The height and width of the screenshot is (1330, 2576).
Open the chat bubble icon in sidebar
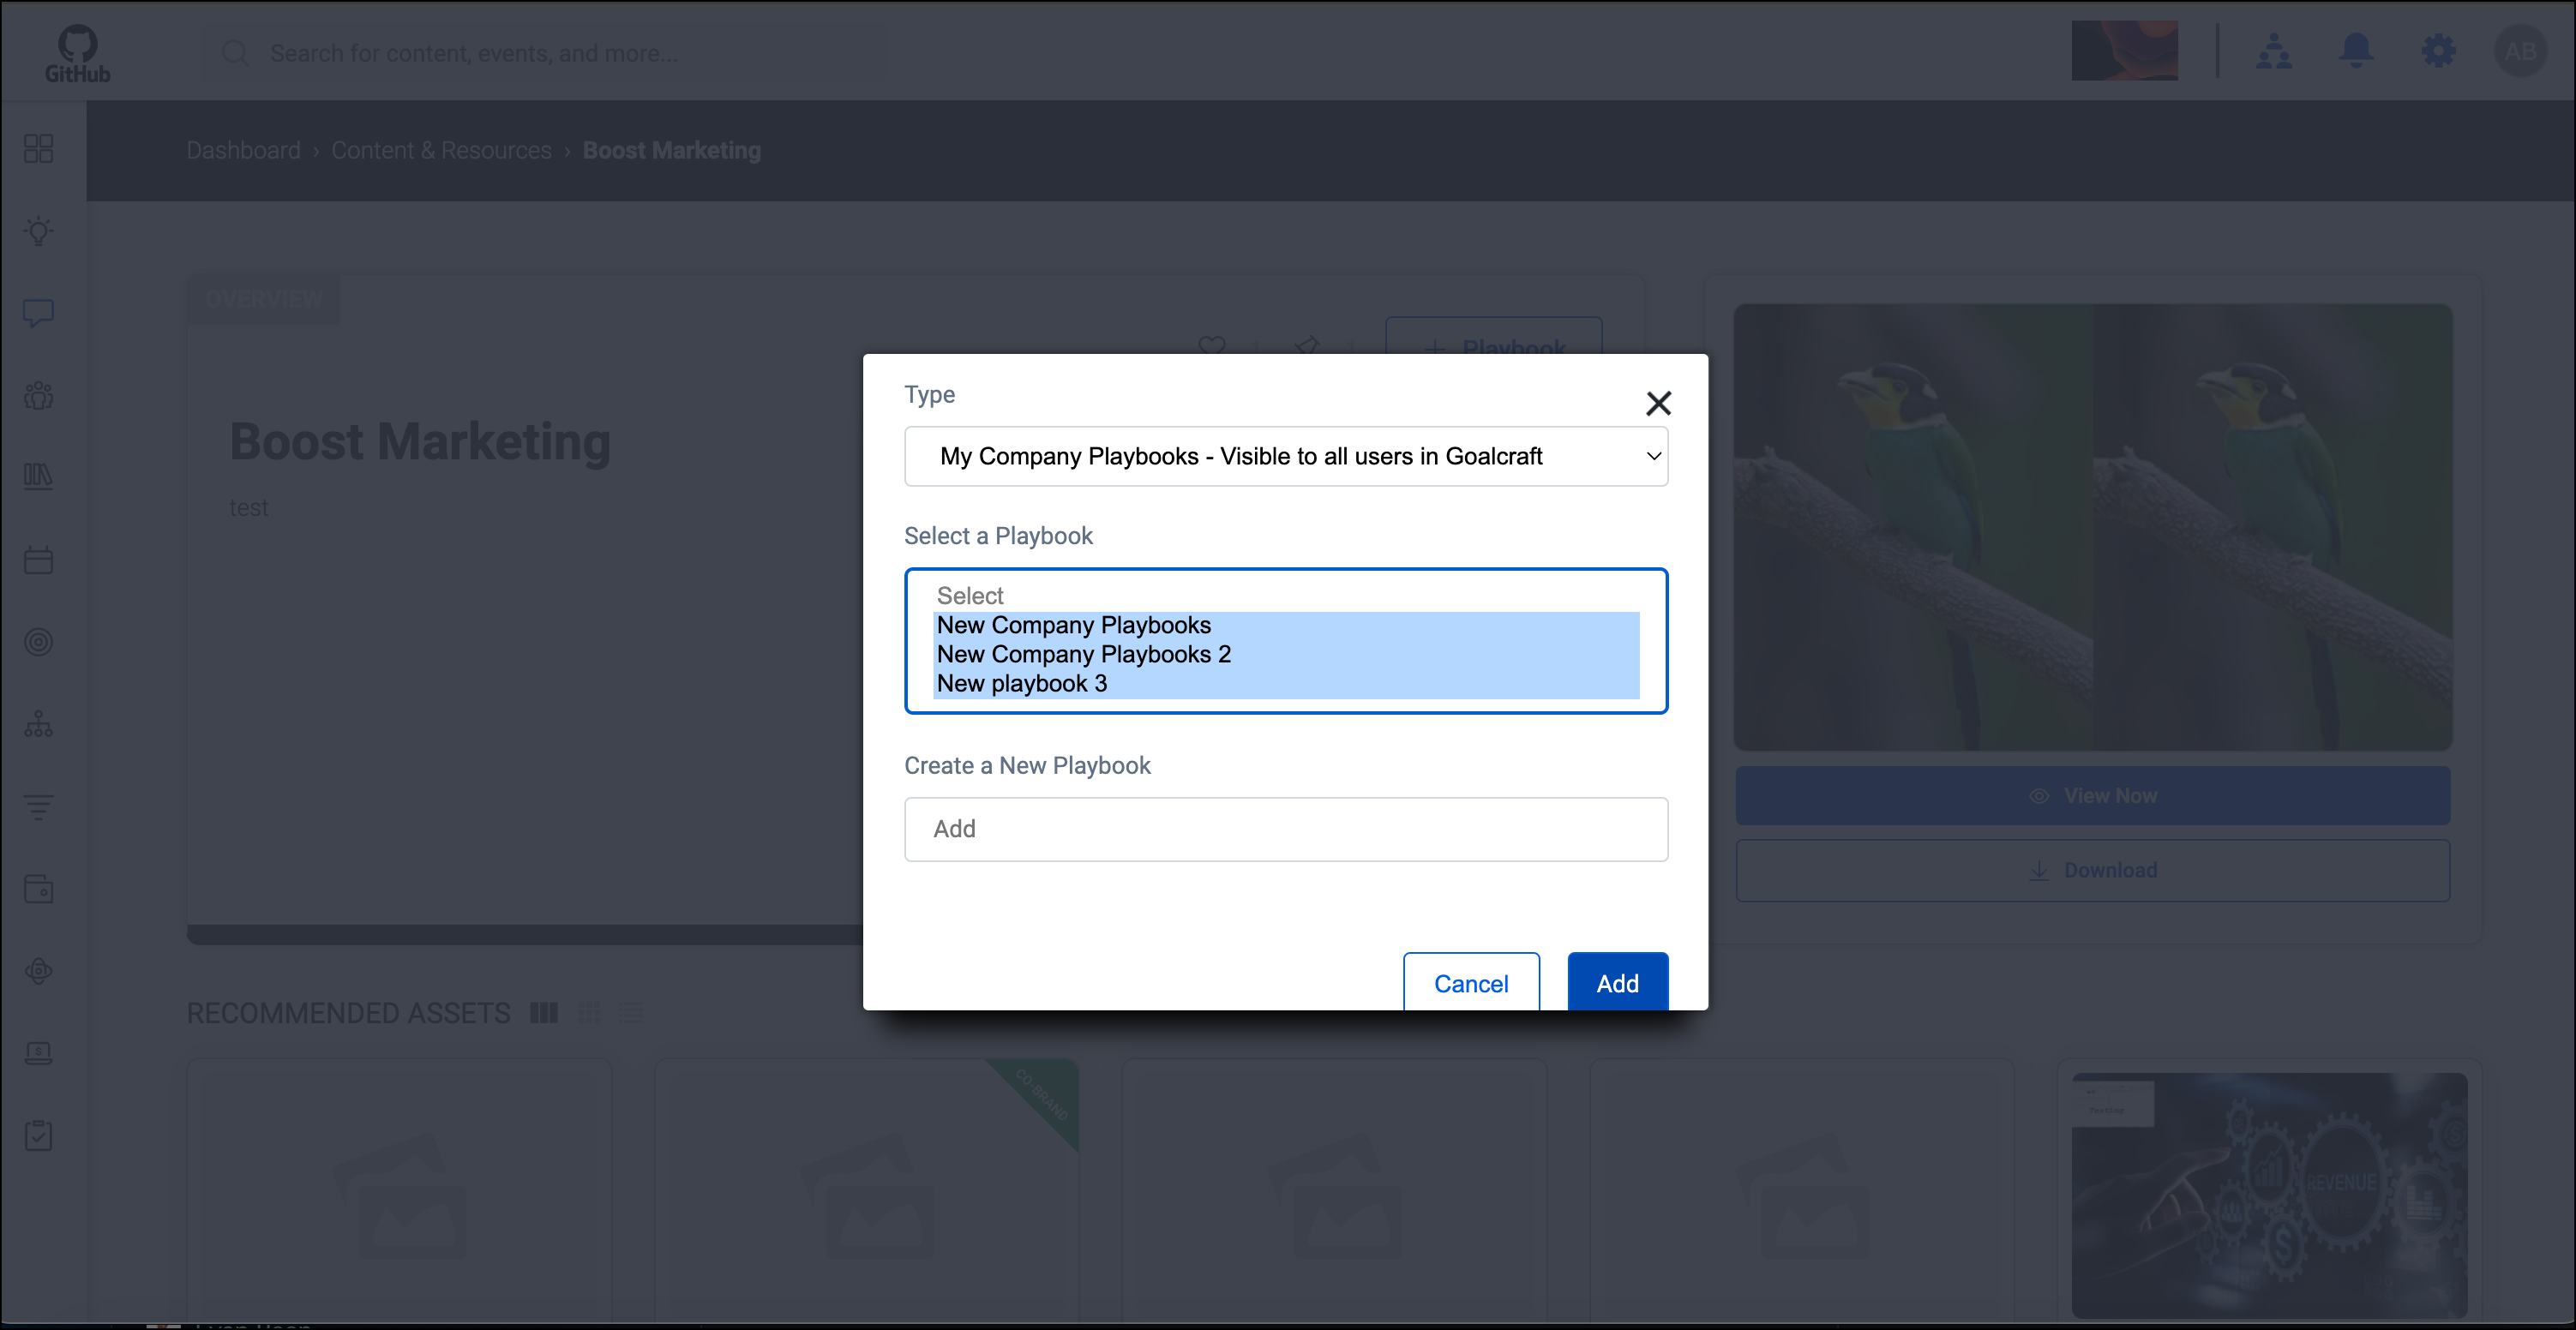coord(39,313)
